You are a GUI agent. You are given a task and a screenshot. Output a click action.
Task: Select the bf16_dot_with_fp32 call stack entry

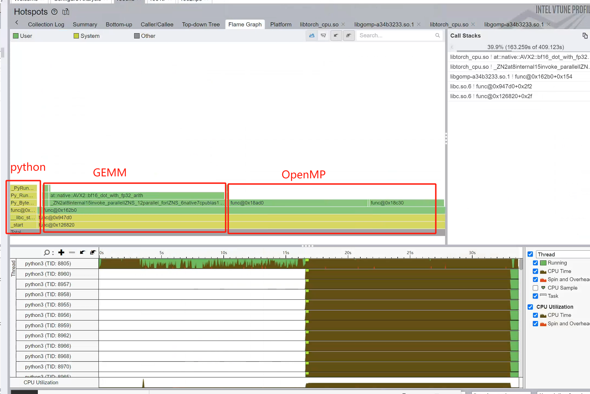coord(519,57)
